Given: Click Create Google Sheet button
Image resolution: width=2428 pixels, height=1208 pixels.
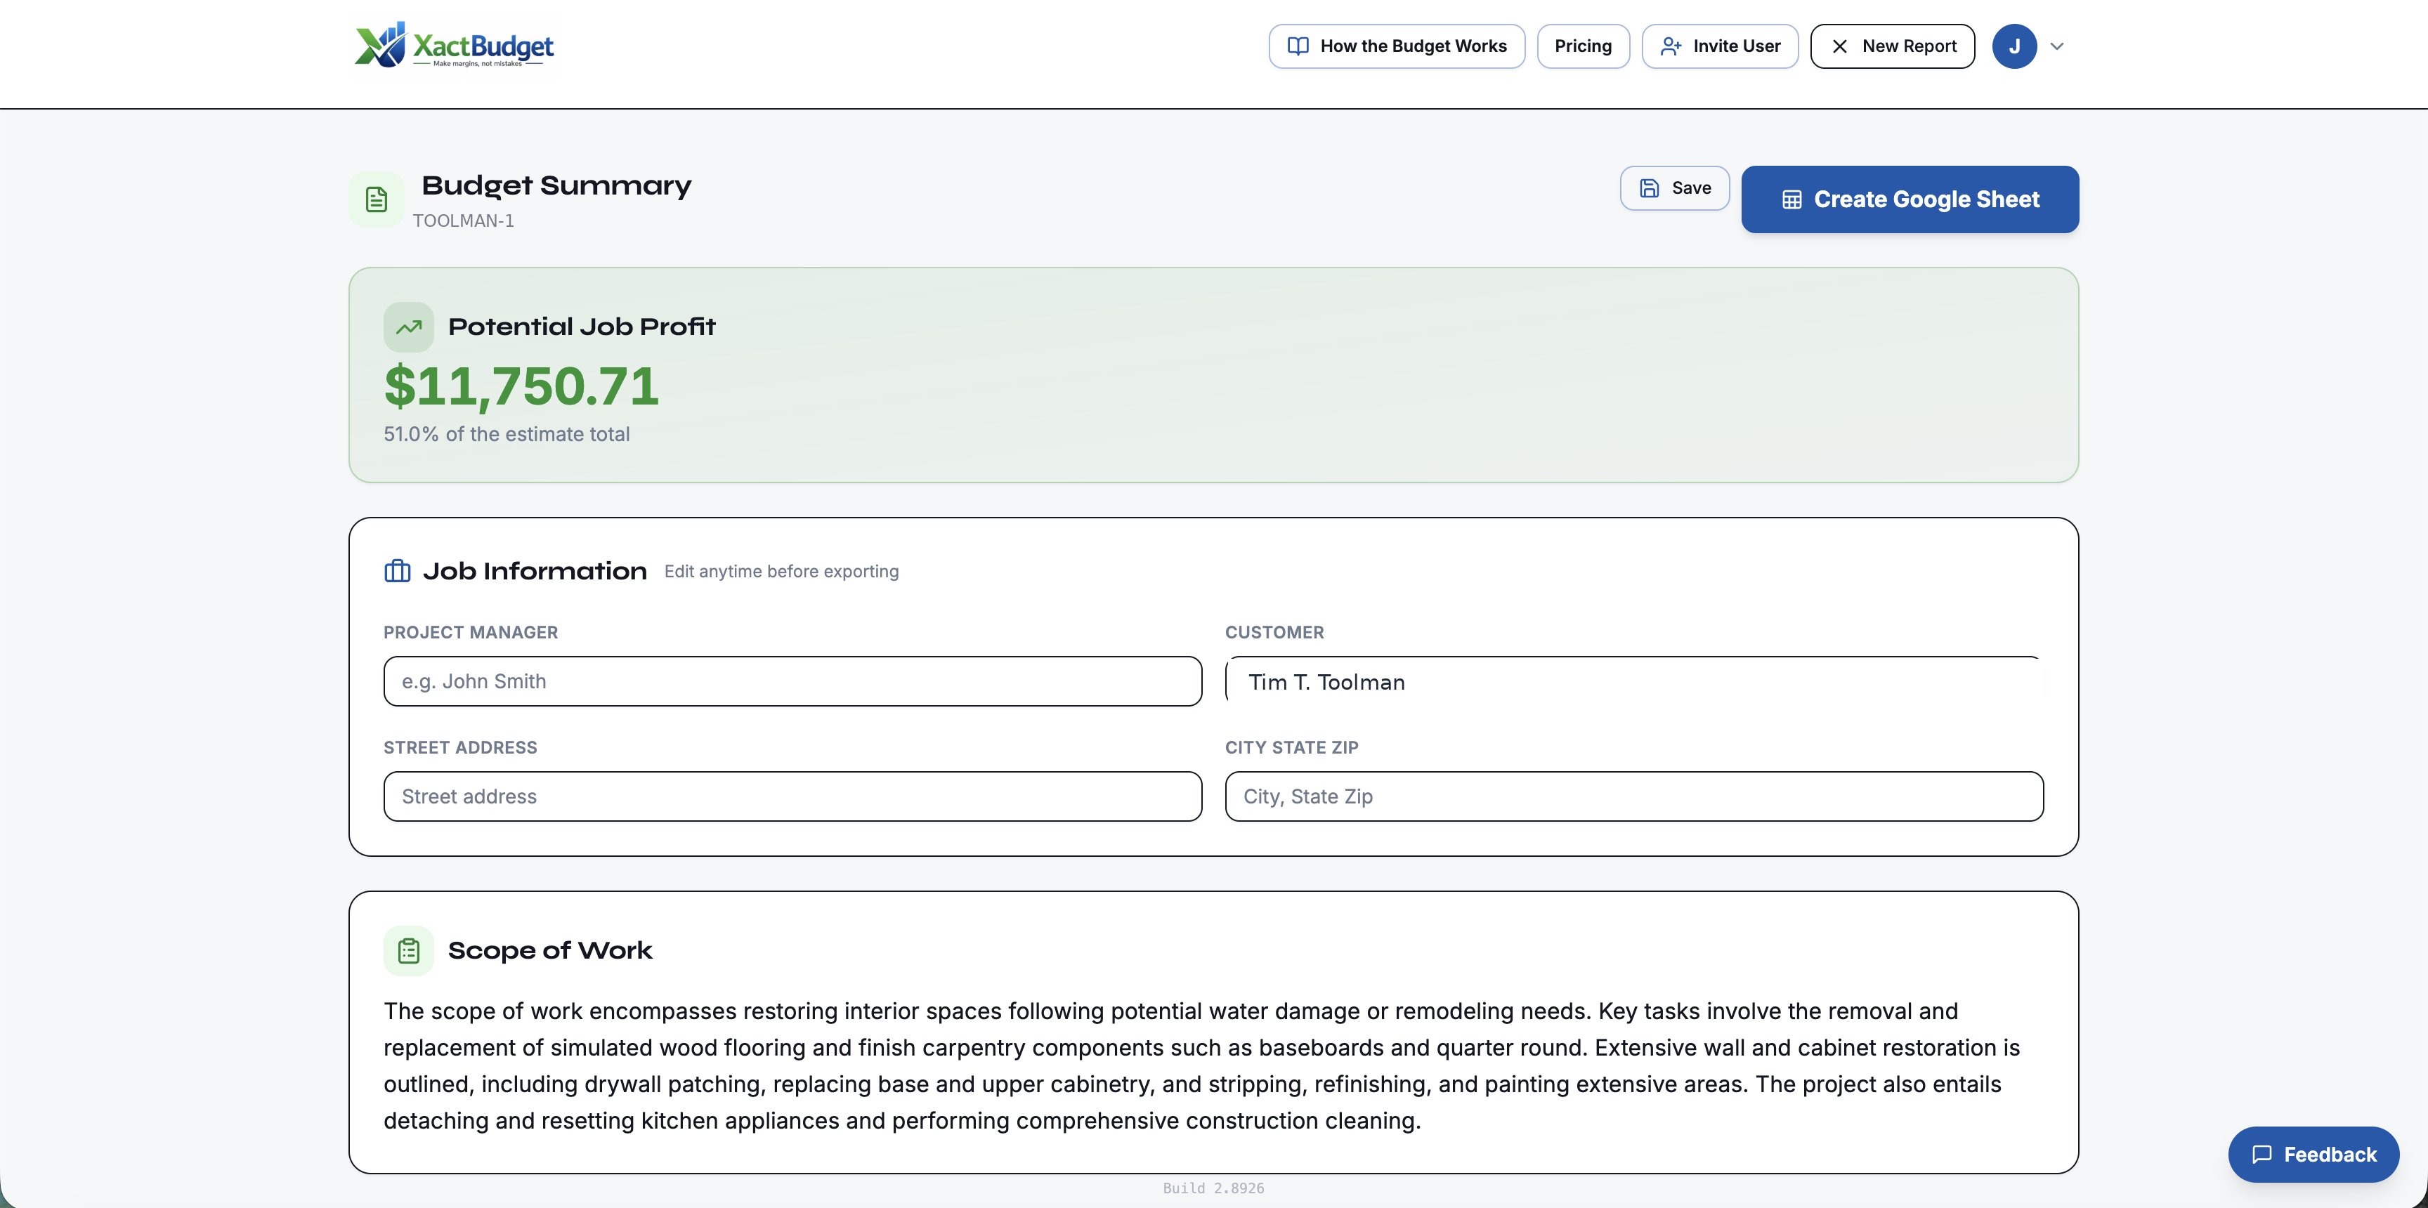Looking at the screenshot, I should pos(1910,199).
